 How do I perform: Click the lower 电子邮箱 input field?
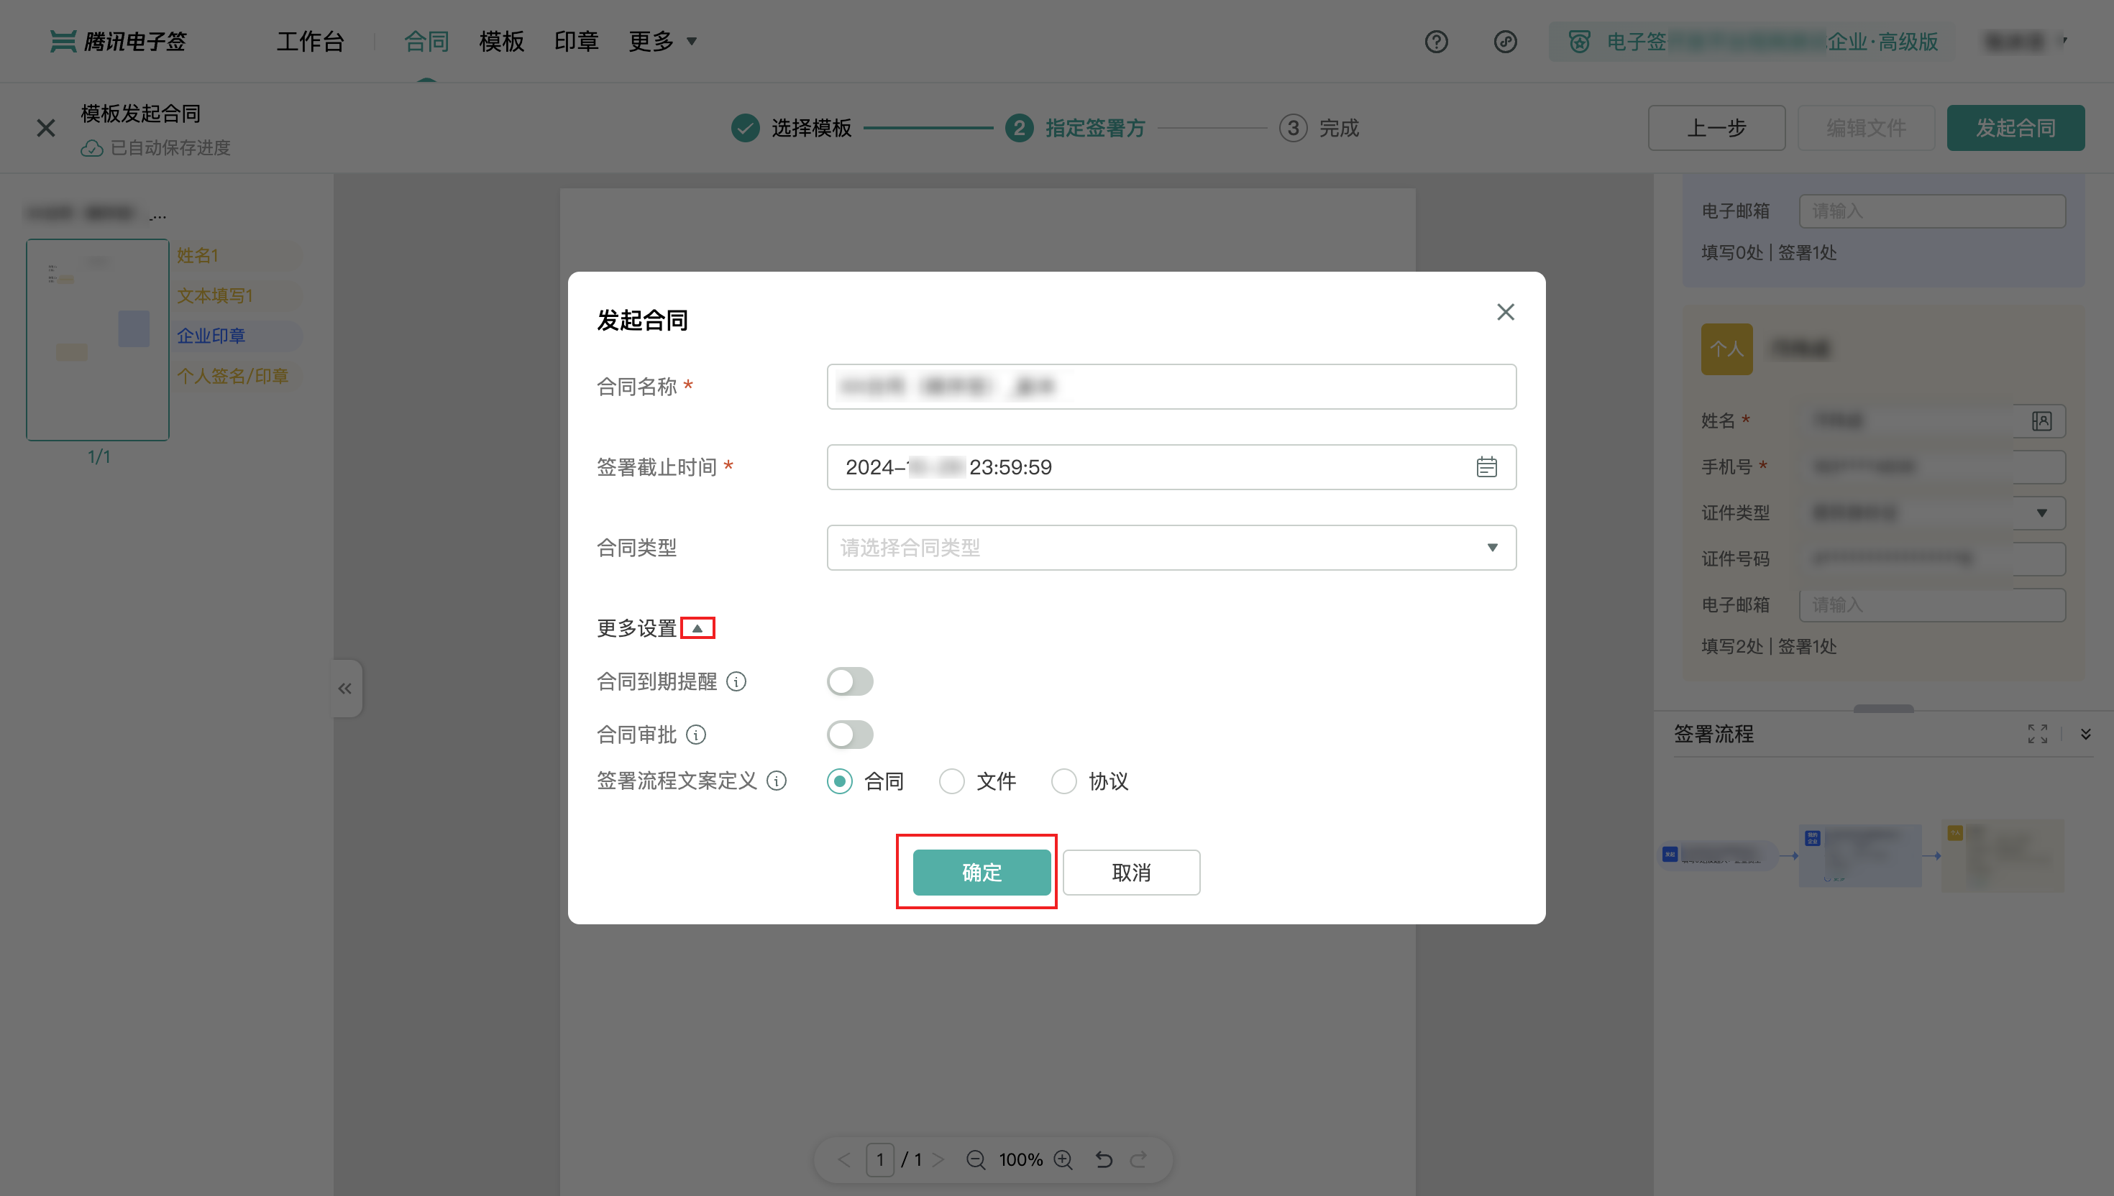[x=1932, y=605]
